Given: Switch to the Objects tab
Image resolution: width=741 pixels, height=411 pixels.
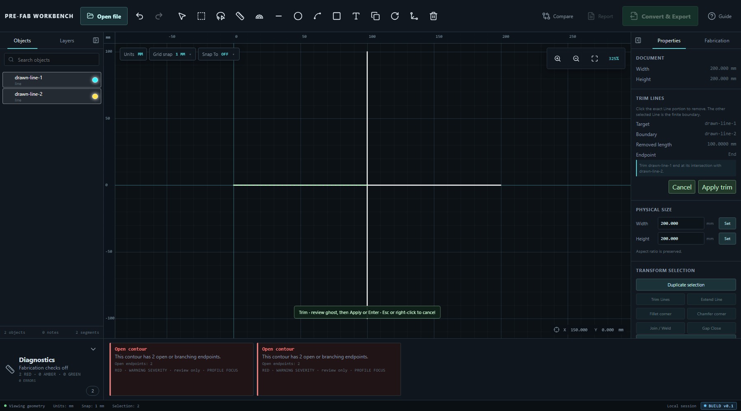Looking at the screenshot, I should (x=22, y=41).
